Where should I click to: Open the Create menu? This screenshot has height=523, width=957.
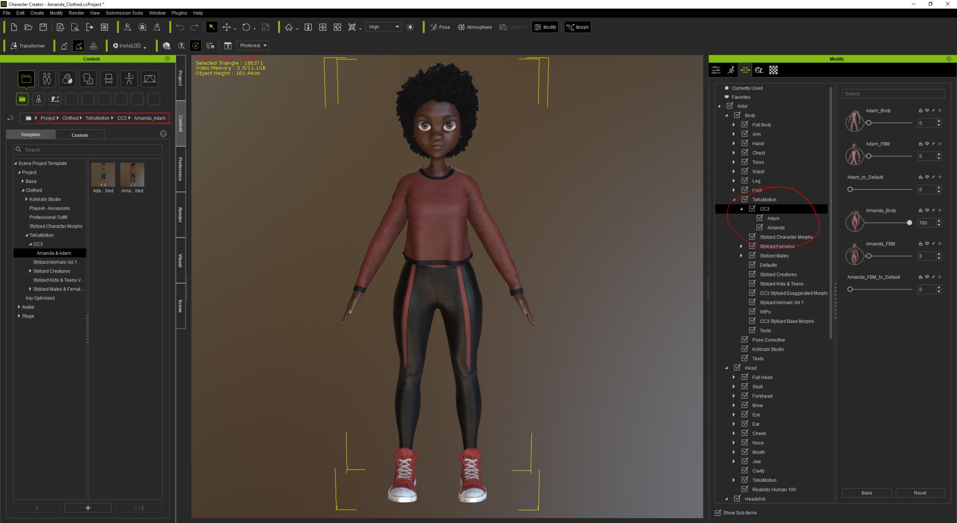tap(37, 13)
